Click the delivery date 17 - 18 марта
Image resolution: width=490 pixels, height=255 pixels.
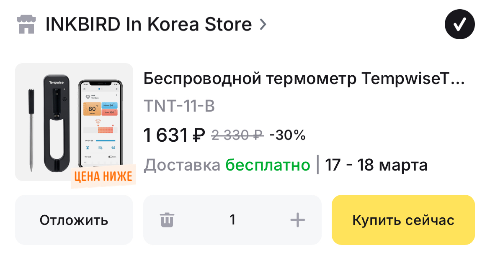(x=376, y=165)
